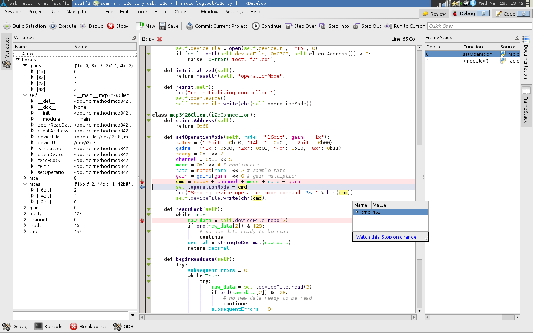Click the Quick Open search field

point(479,26)
